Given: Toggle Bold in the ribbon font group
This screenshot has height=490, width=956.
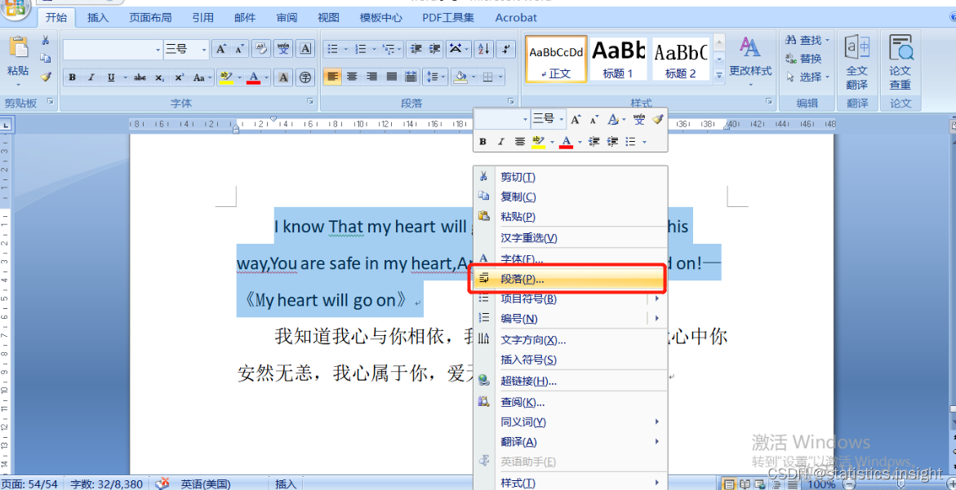Looking at the screenshot, I should click(72, 77).
